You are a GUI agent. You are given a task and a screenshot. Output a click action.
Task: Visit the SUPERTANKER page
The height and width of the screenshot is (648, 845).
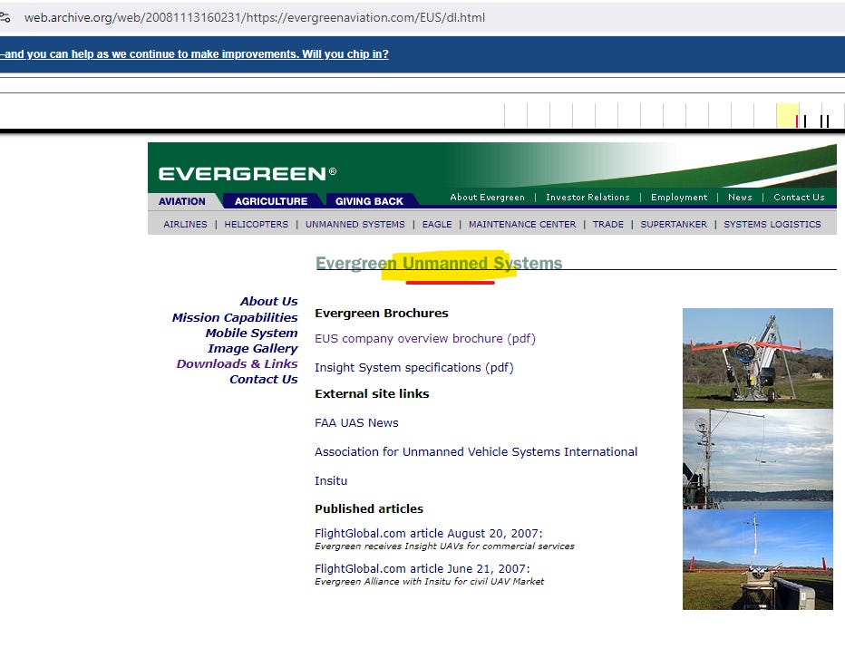(673, 224)
